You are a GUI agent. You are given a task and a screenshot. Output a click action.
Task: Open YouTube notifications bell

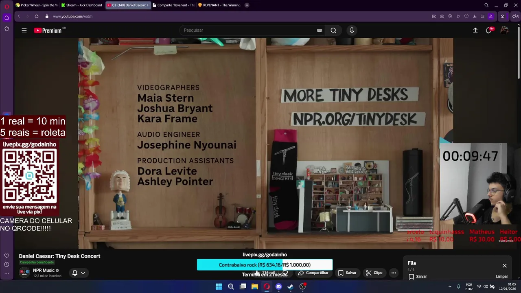click(489, 30)
